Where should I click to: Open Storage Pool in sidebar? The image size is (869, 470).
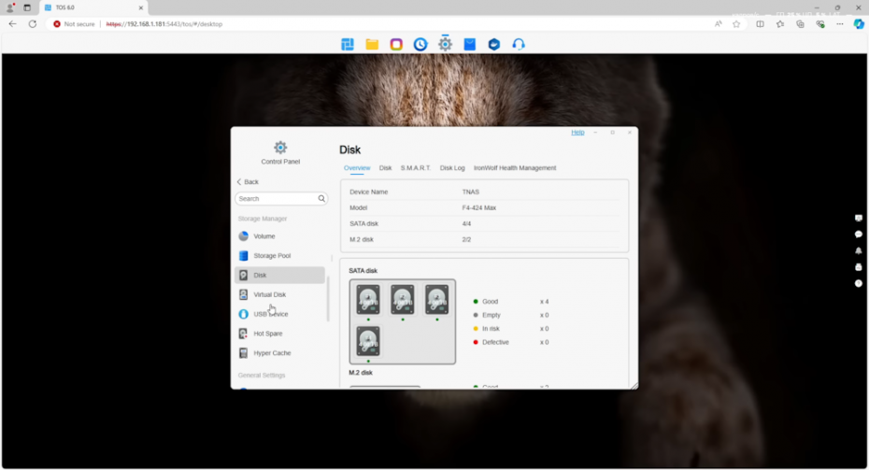tap(279, 255)
